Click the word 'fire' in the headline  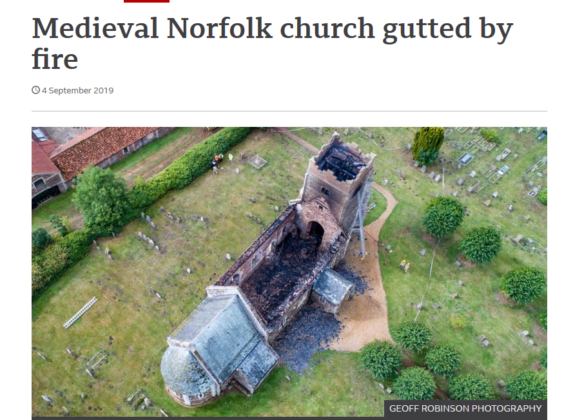click(x=55, y=59)
